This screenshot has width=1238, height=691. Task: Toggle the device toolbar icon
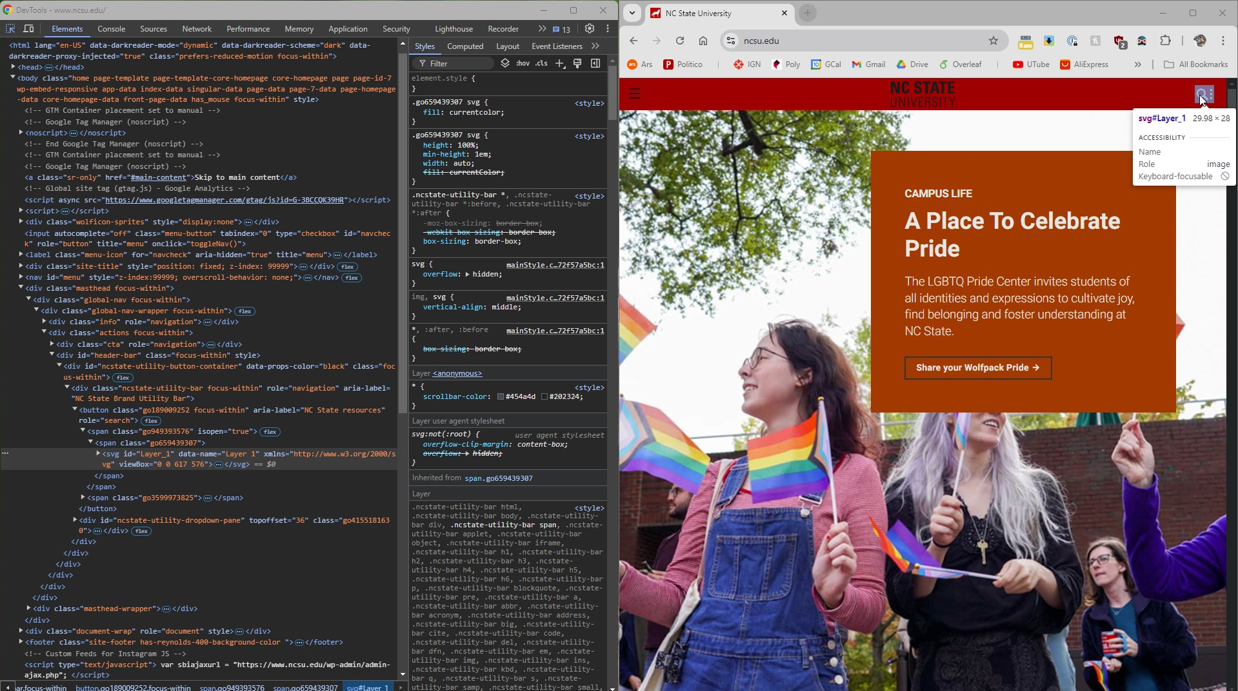pyautogui.click(x=28, y=29)
